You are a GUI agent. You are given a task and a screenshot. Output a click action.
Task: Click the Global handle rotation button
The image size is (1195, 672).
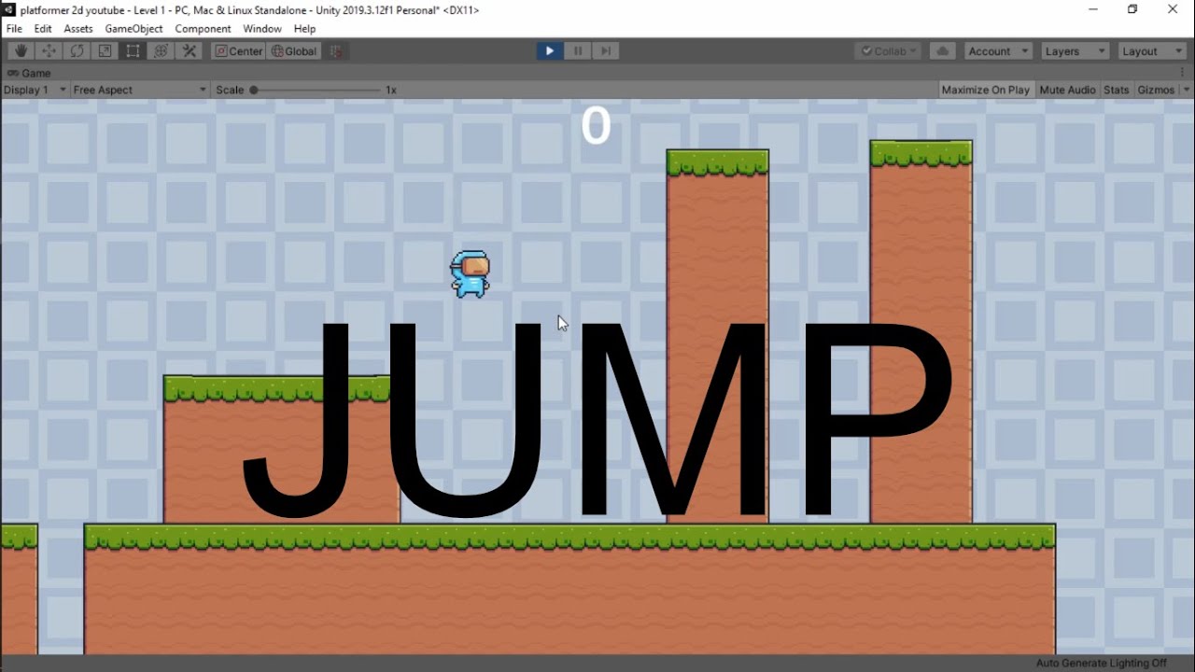point(294,51)
